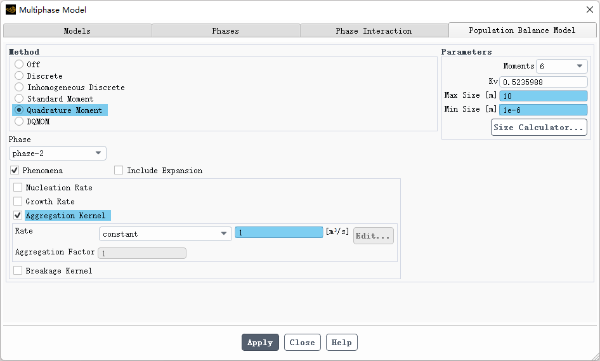Click the Multiphase Model title bar icon
600x361 pixels.
click(x=11, y=10)
